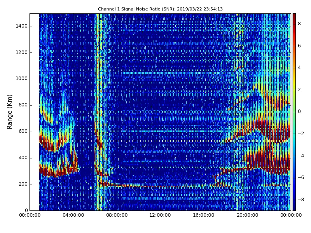Click the colorbar label −8
This screenshot has height=233, width=311.
(x=301, y=200)
